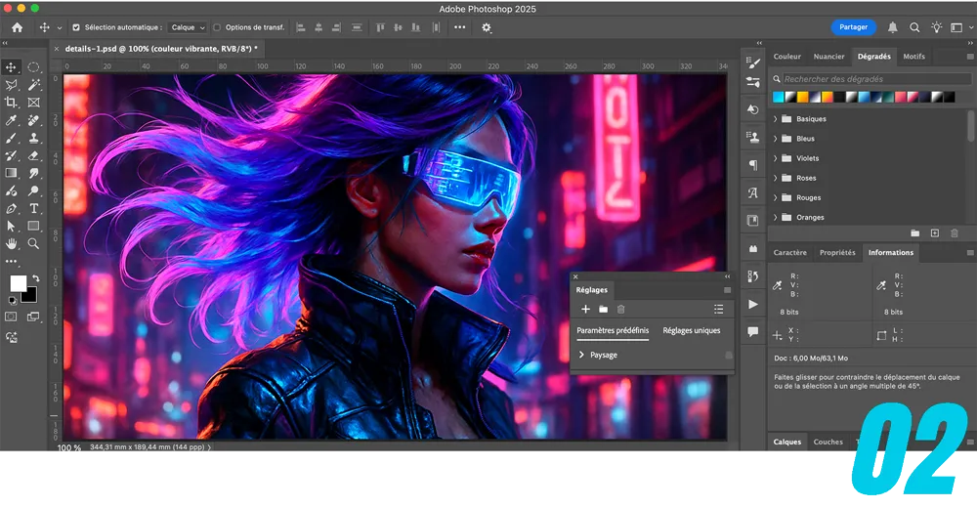Screen dimensions: 977x507
Task: Toggle Quick Mask mode icon
Action: pyautogui.click(x=12, y=317)
